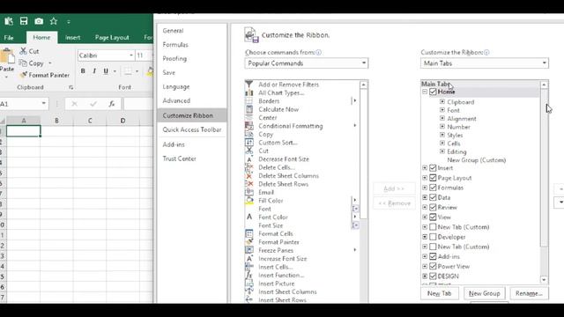Open the General options category
This screenshot has width=564, height=317.
[x=173, y=31]
